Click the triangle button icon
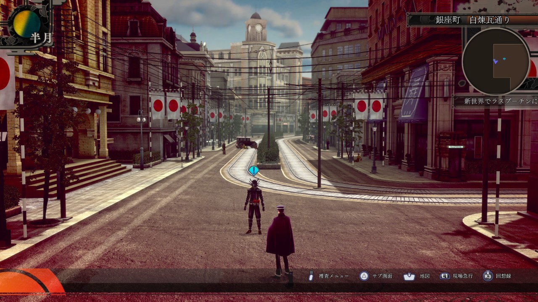The height and width of the screenshot is (302, 538). pyautogui.click(x=364, y=276)
